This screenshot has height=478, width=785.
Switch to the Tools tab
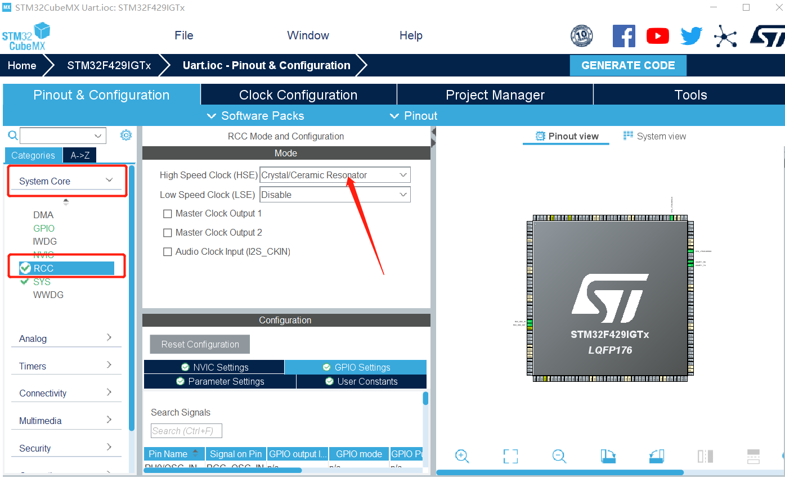pyautogui.click(x=690, y=94)
